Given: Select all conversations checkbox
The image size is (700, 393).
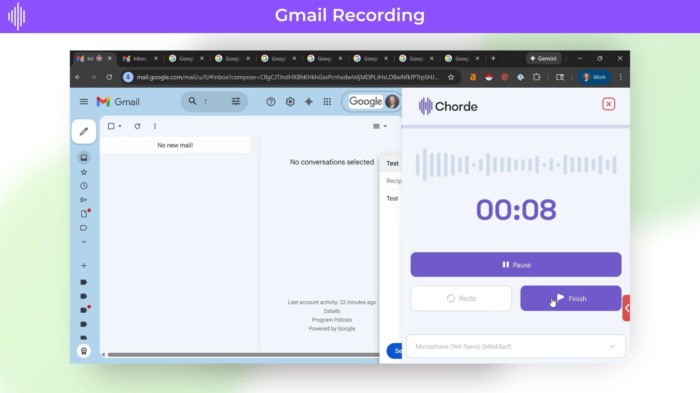Looking at the screenshot, I should point(110,126).
